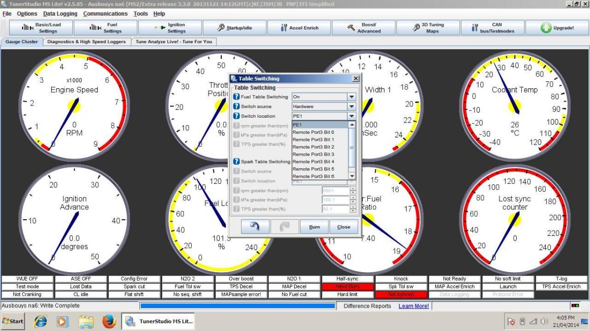Open CAN bus/Testmodes toolbar button
The width and height of the screenshot is (590, 331).
click(x=493, y=28)
